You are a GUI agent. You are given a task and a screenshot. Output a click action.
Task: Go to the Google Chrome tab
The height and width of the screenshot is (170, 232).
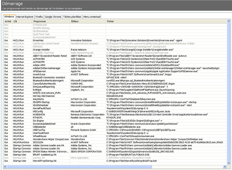(53, 17)
